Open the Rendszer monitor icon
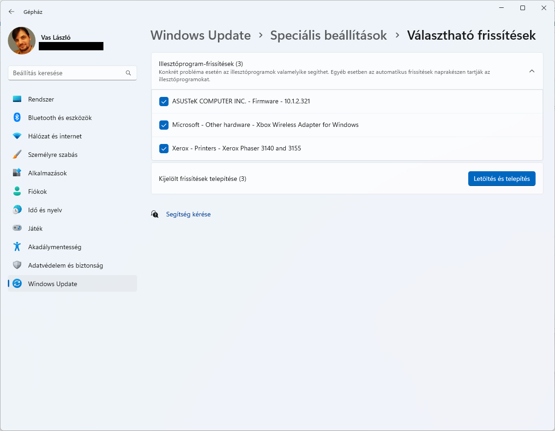 click(x=17, y=99)
